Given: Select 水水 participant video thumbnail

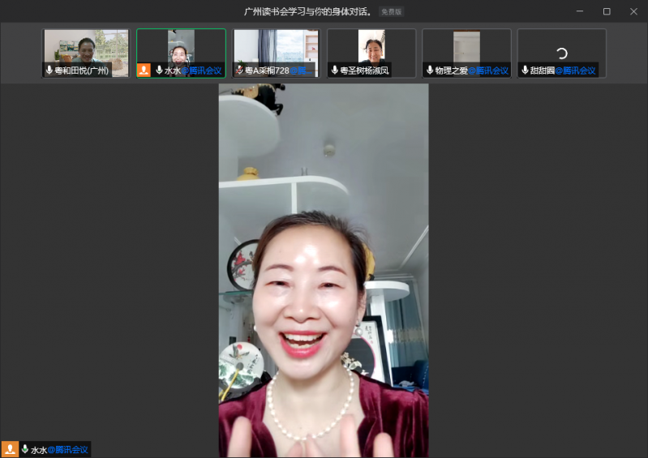Looking at the screenshot, I should coord(181,47).
